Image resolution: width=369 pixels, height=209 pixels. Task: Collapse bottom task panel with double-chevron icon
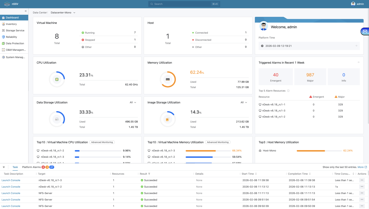tap(4, 167)
